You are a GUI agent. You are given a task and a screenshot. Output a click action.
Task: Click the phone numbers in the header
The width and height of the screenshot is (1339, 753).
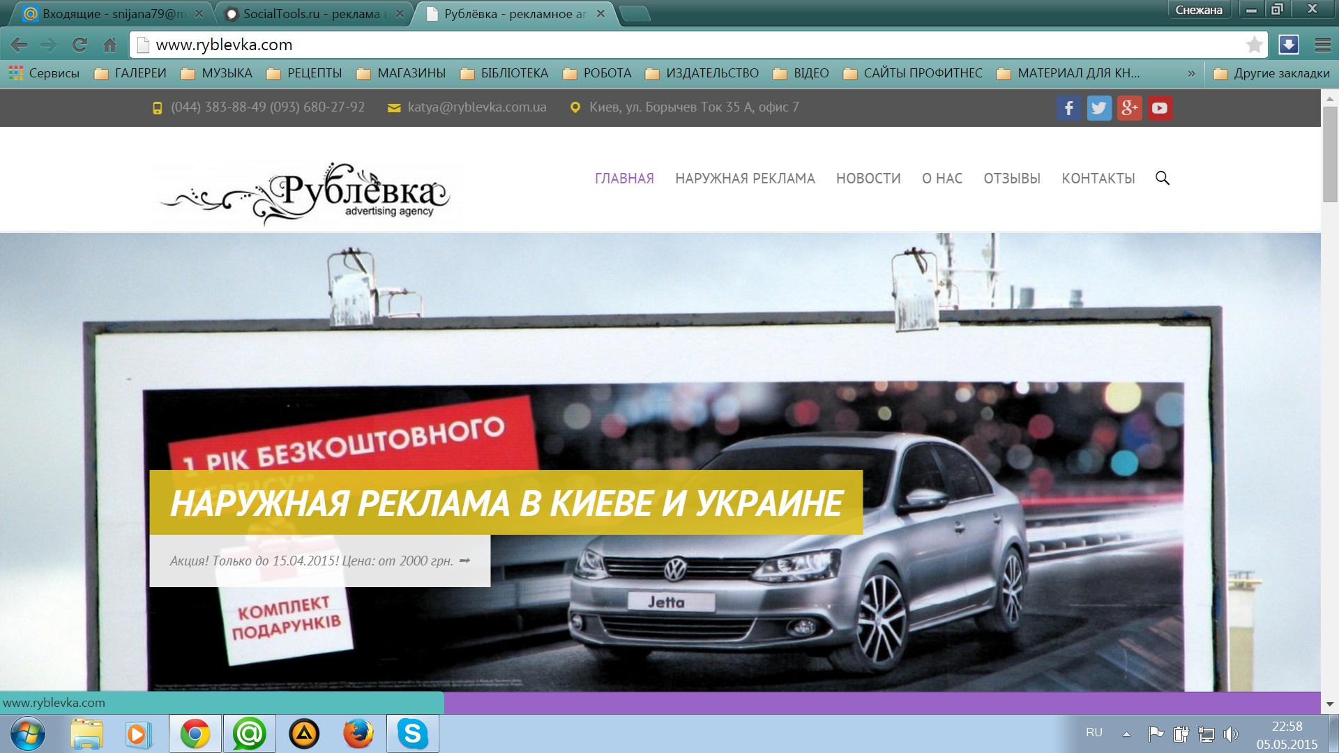pyautogui.click(x=268, y=107)
